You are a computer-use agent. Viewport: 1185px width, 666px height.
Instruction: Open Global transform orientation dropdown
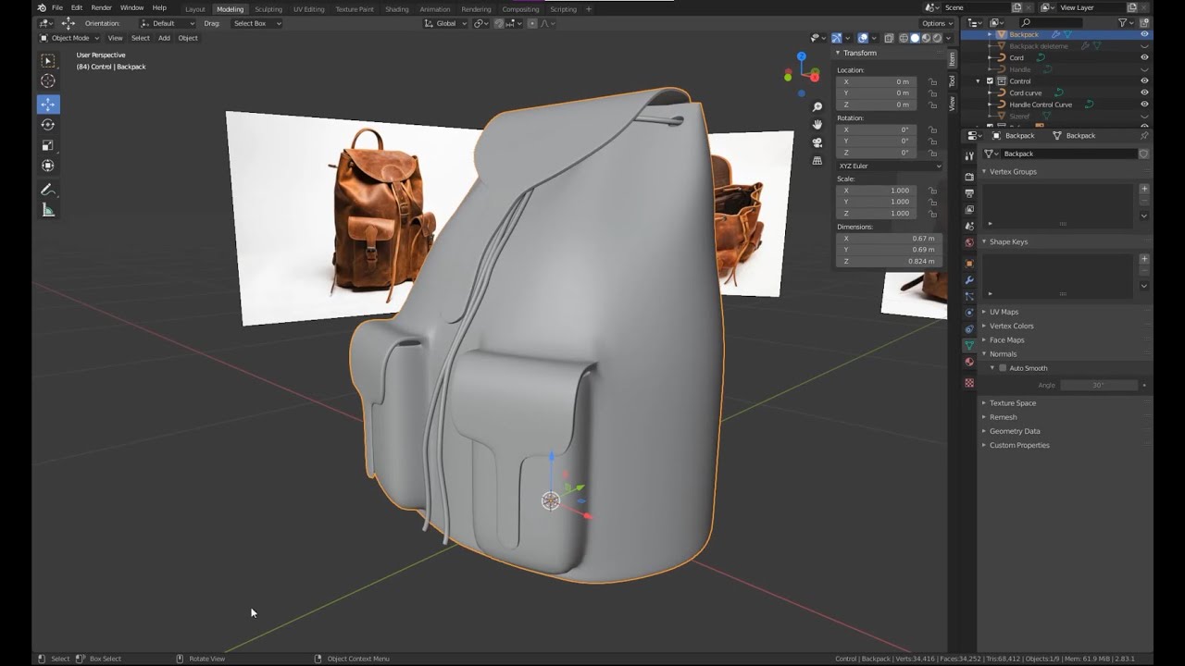[445, 23]
